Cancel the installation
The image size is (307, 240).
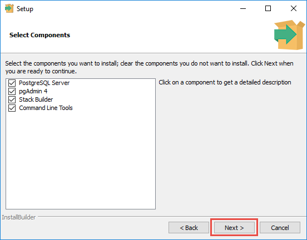pos(280,228)
